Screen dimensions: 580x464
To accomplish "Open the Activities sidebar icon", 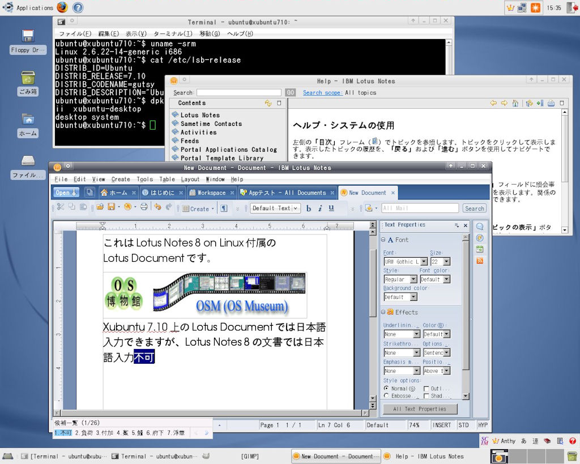I will tap(480, 238).
